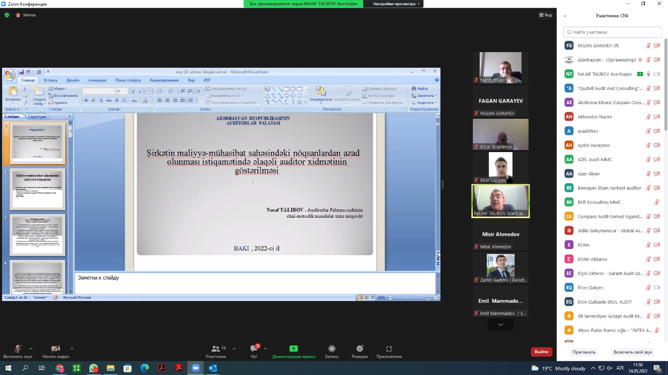Click the Participants (Участники) toolbar icon

click(215, 349)
